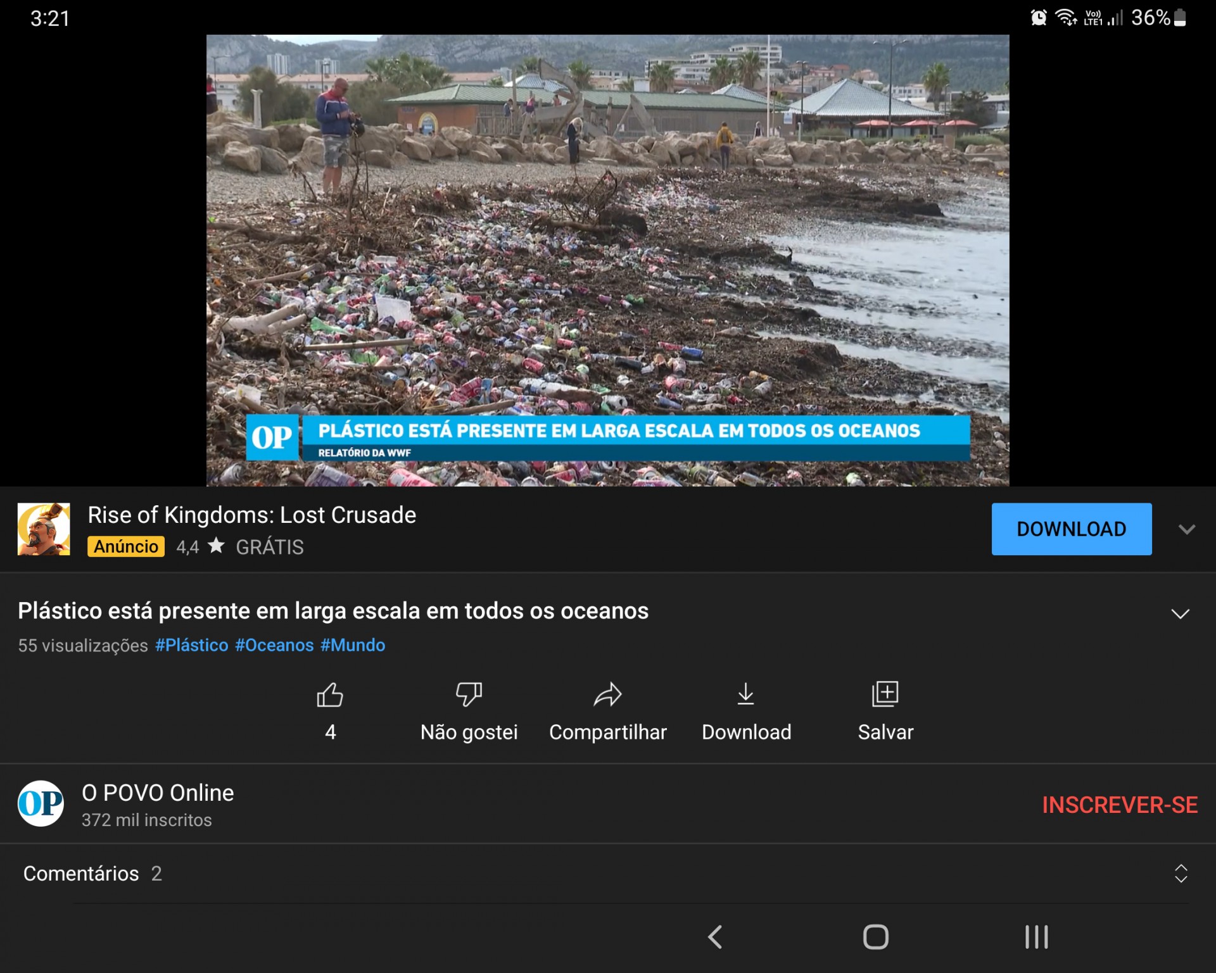Subscribe via the INSCREVER-SE button
This screenshot has height=973, width=1216.
click(1119, 805)
